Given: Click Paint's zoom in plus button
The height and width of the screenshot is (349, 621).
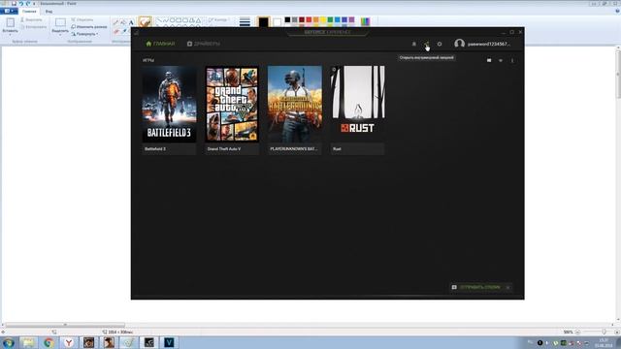Looking at the screenshot, I should (x=617, y=332).
